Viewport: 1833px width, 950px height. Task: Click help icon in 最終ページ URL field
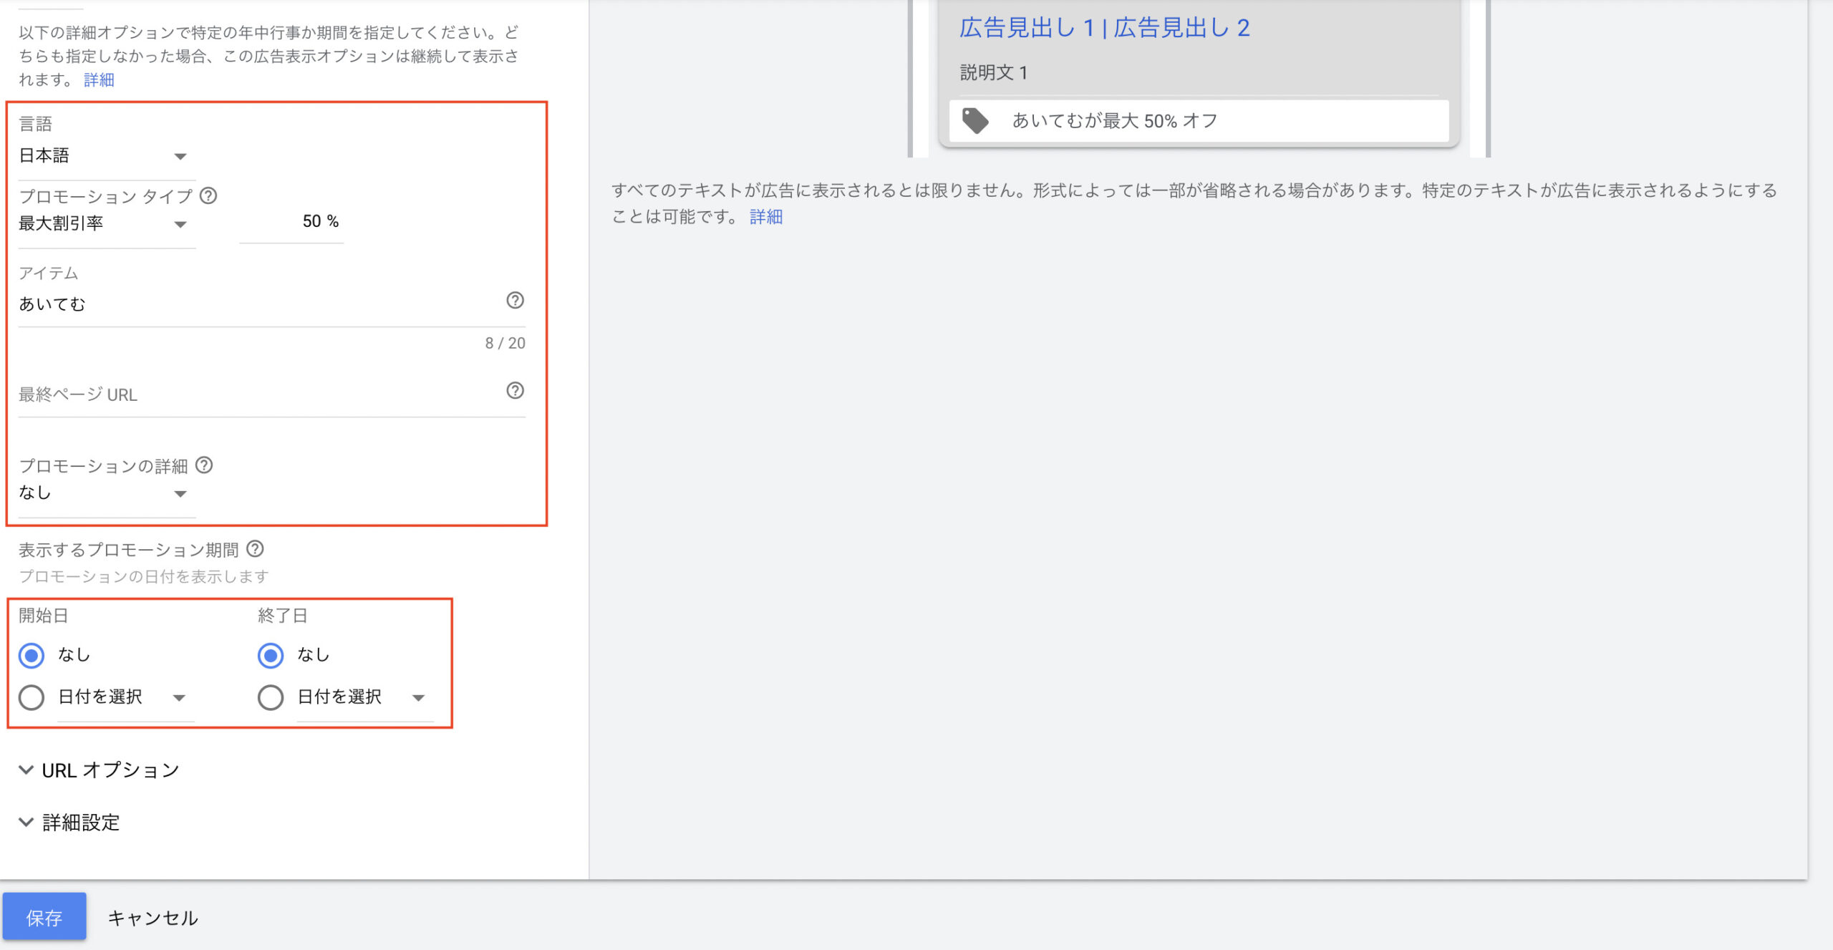(x=515, y=391)
